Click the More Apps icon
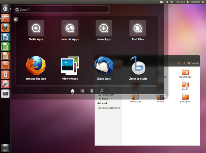This screenshot has width=206, height=153. [104, 28]
